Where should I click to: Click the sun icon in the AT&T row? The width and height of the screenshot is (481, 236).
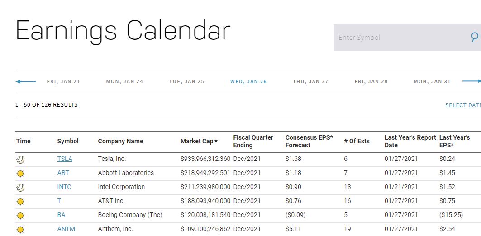[x=20, y=201]
